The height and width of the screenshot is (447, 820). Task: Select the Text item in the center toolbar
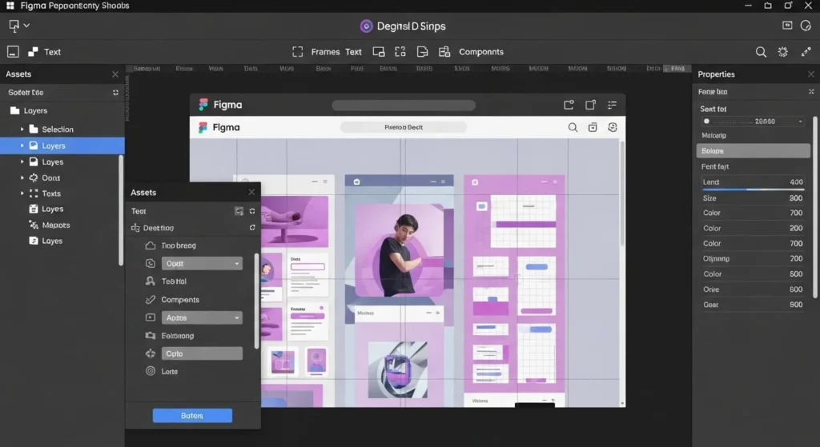(353, 52)
